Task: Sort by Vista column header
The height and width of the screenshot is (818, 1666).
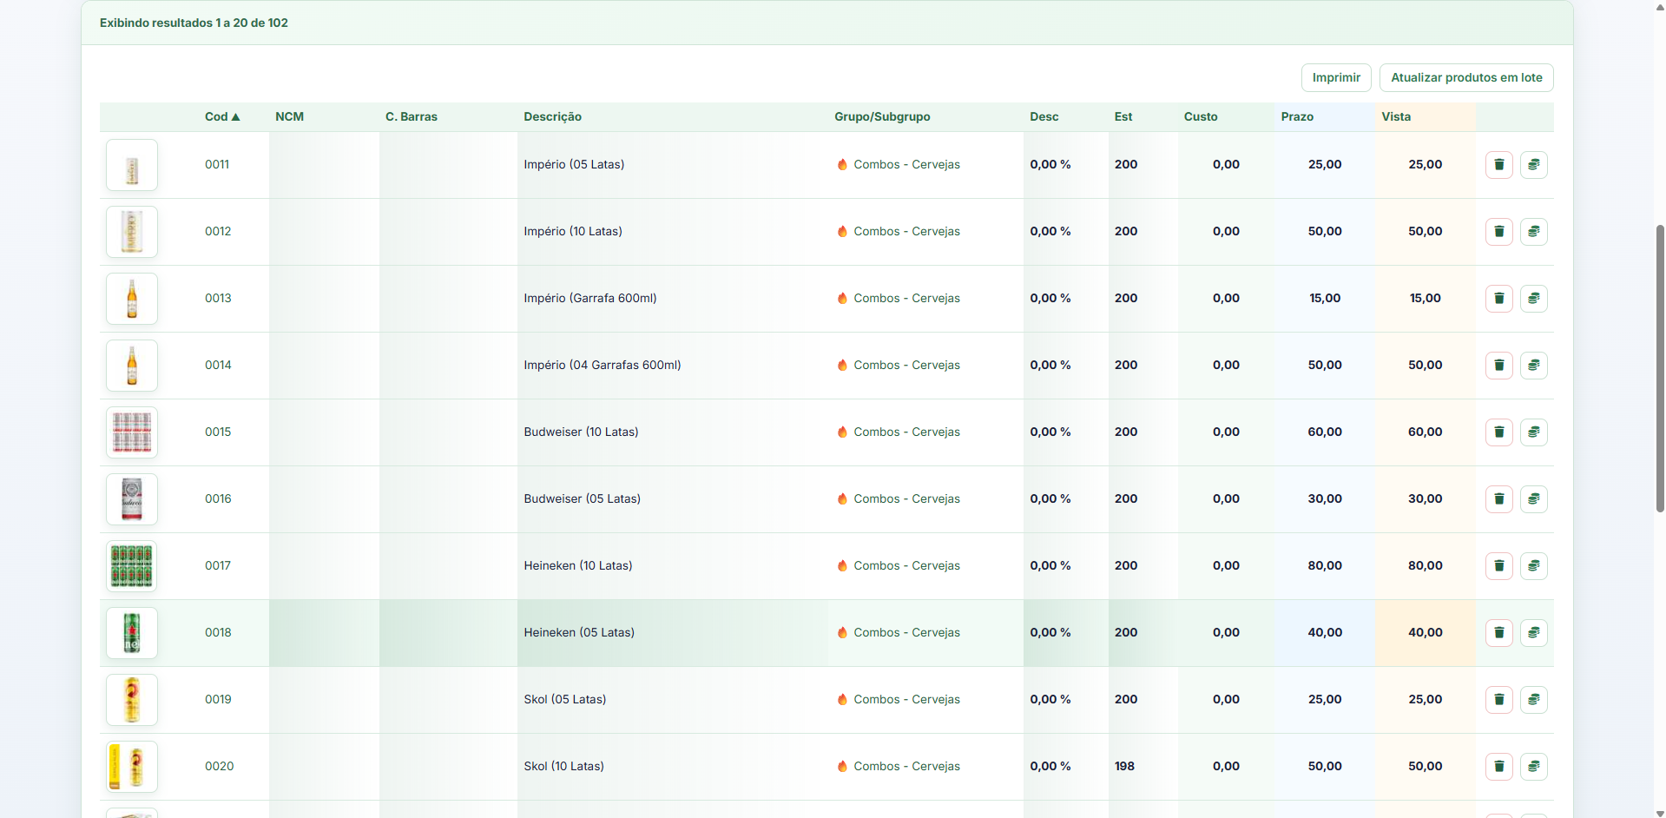Action: [1396, 116]
